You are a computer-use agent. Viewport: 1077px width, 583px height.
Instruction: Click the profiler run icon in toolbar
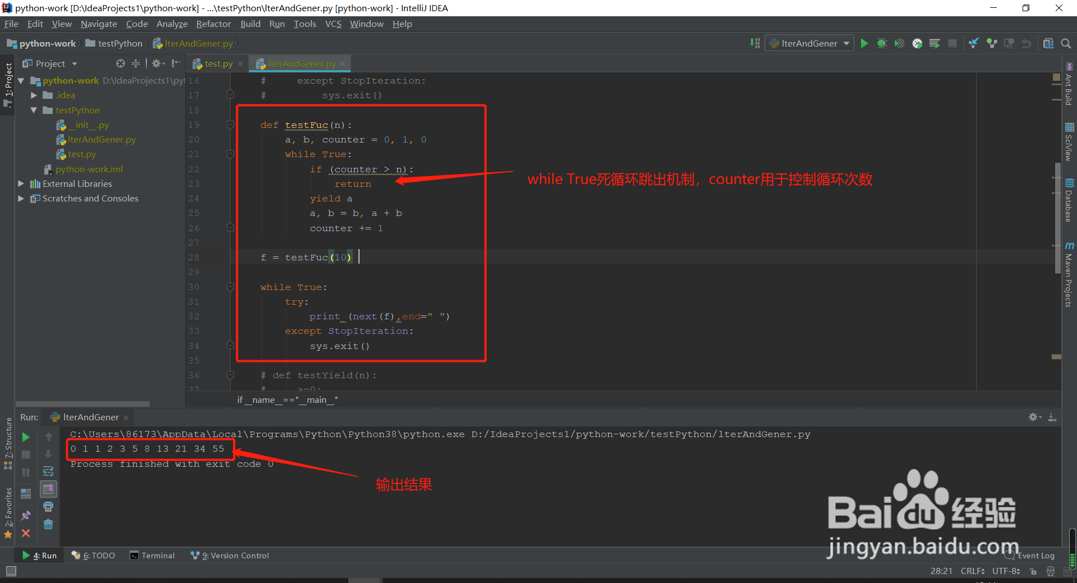click(917, 43)
